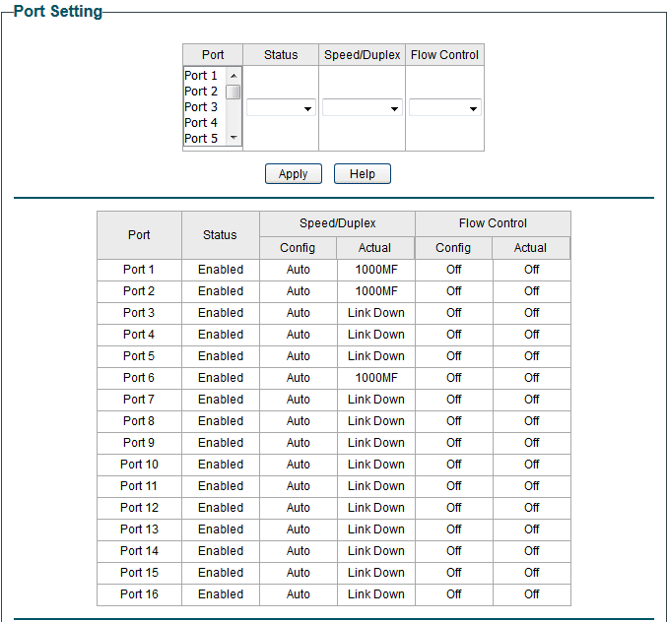Click the Enabled status for Port 5

(x=221, y=356)
